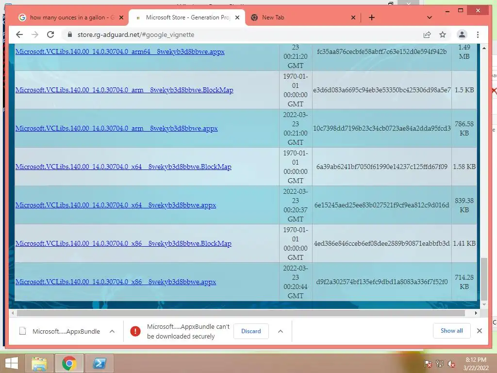Close the downloads bar
The width and height of the screenshot is (497, 373).
480,331
